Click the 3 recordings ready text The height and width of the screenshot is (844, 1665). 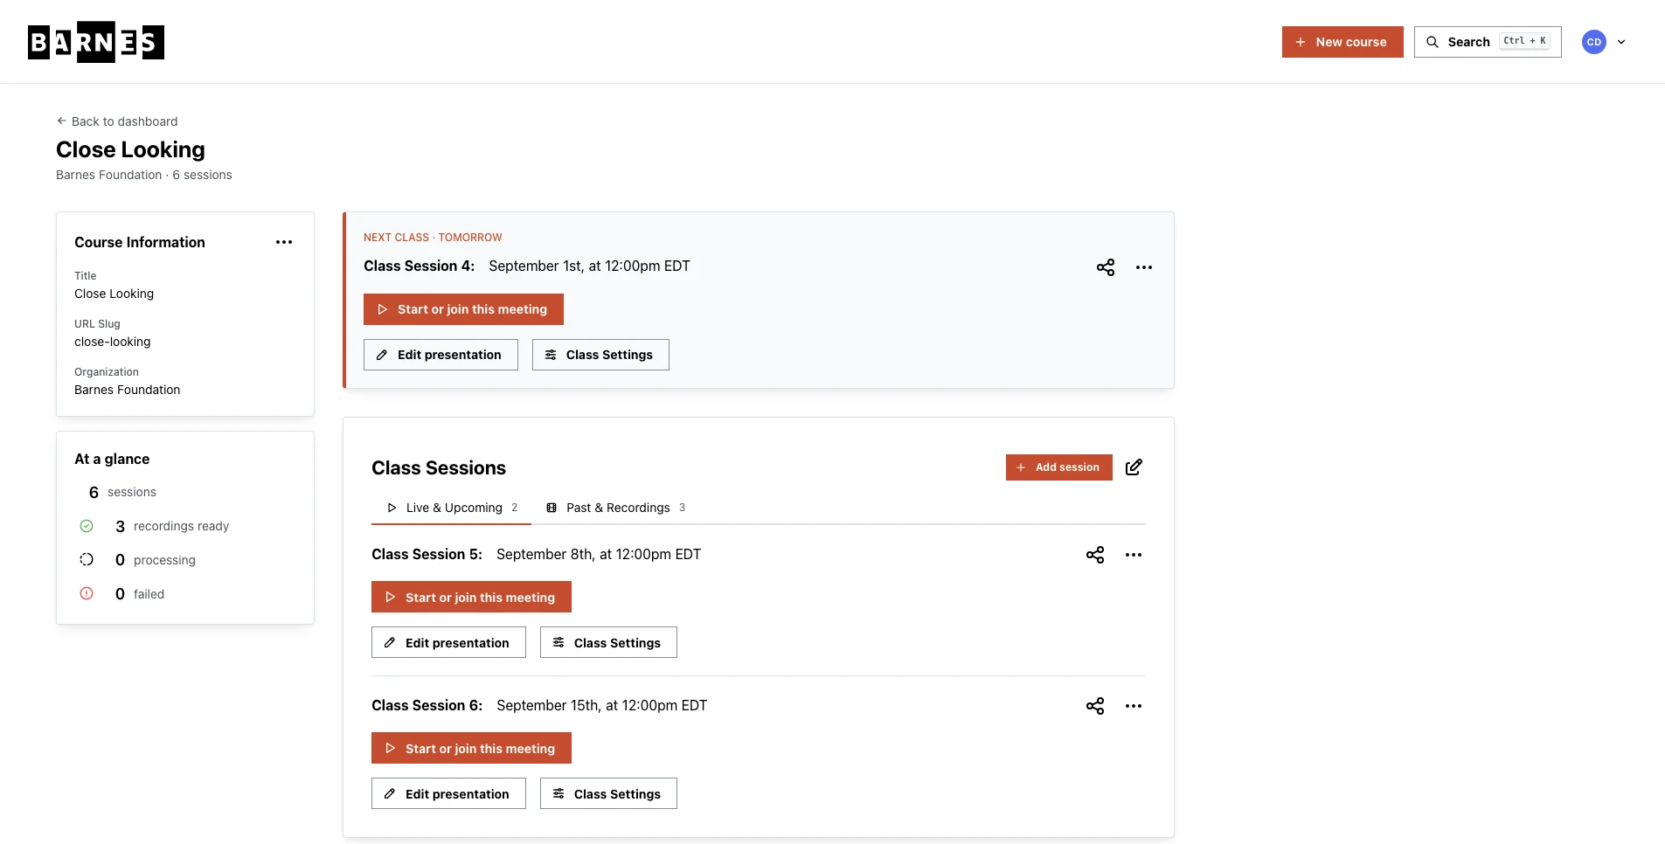pyautogui.click(x=172, y=526)
